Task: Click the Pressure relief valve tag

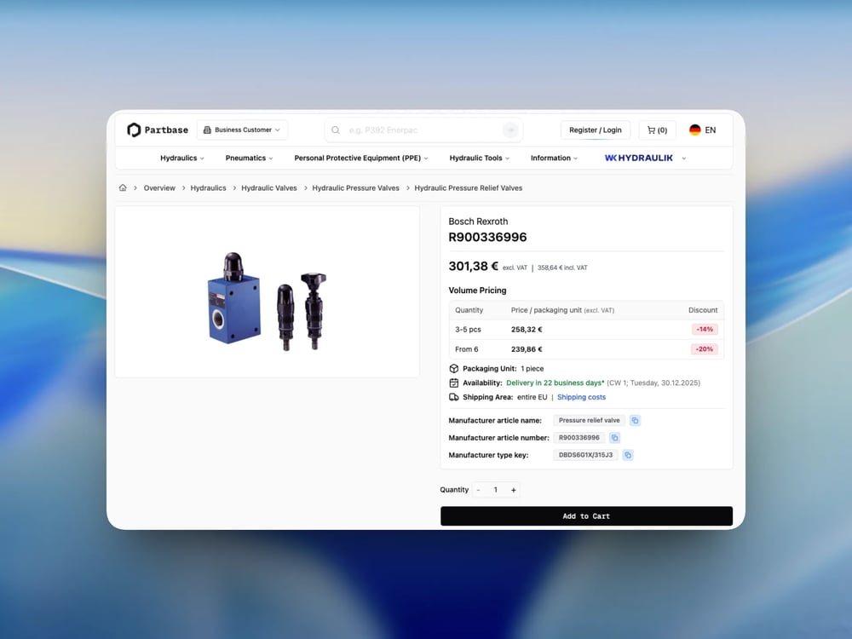Action: coord(589,421)
